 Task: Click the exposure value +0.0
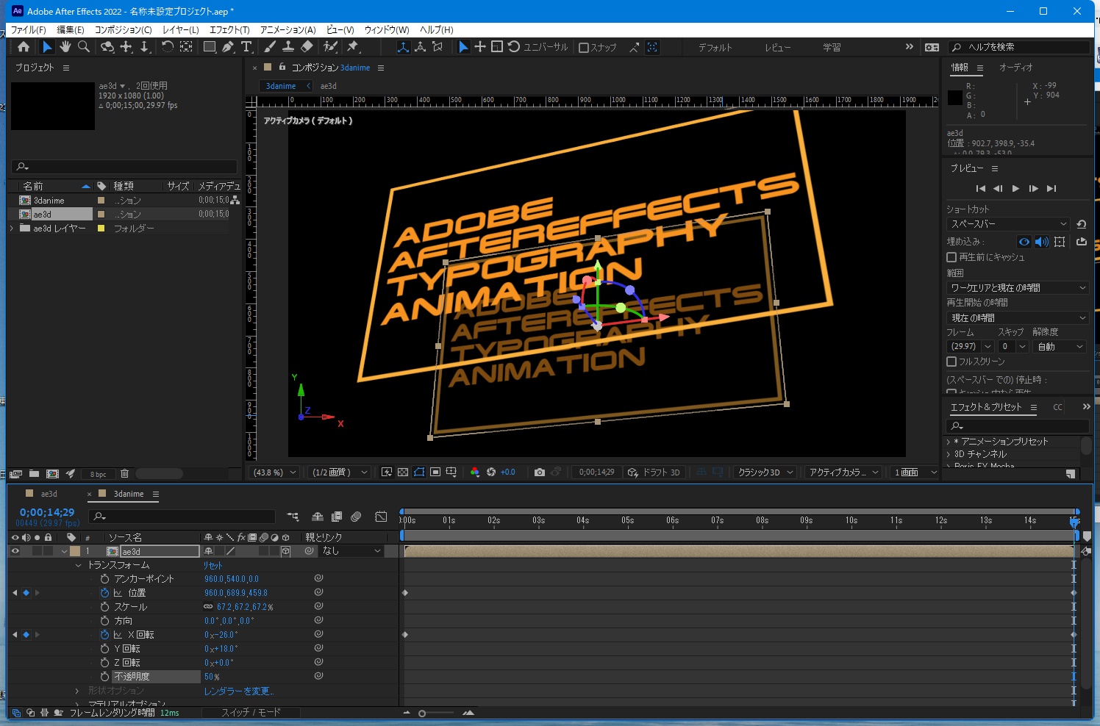tap(507, 472)
